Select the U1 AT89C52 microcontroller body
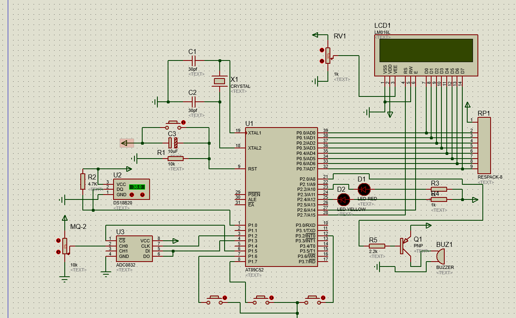 click(x=281, y=197)
